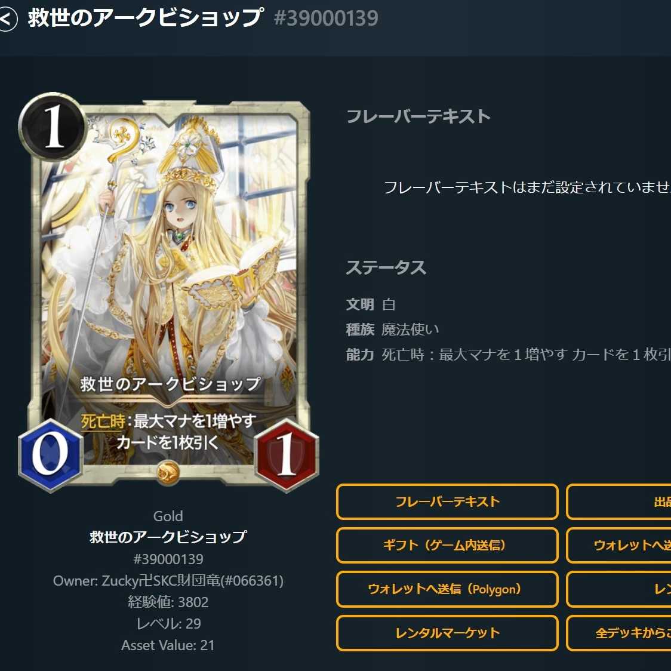Click the ステータス section heading
671x671 pixels.
coord(386,267)
